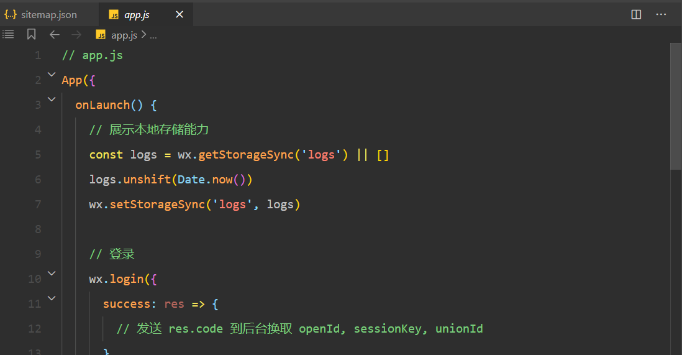Fold the success callback on line 11
The width and height of the screenshot is (682, 355).
click(52, 298)
